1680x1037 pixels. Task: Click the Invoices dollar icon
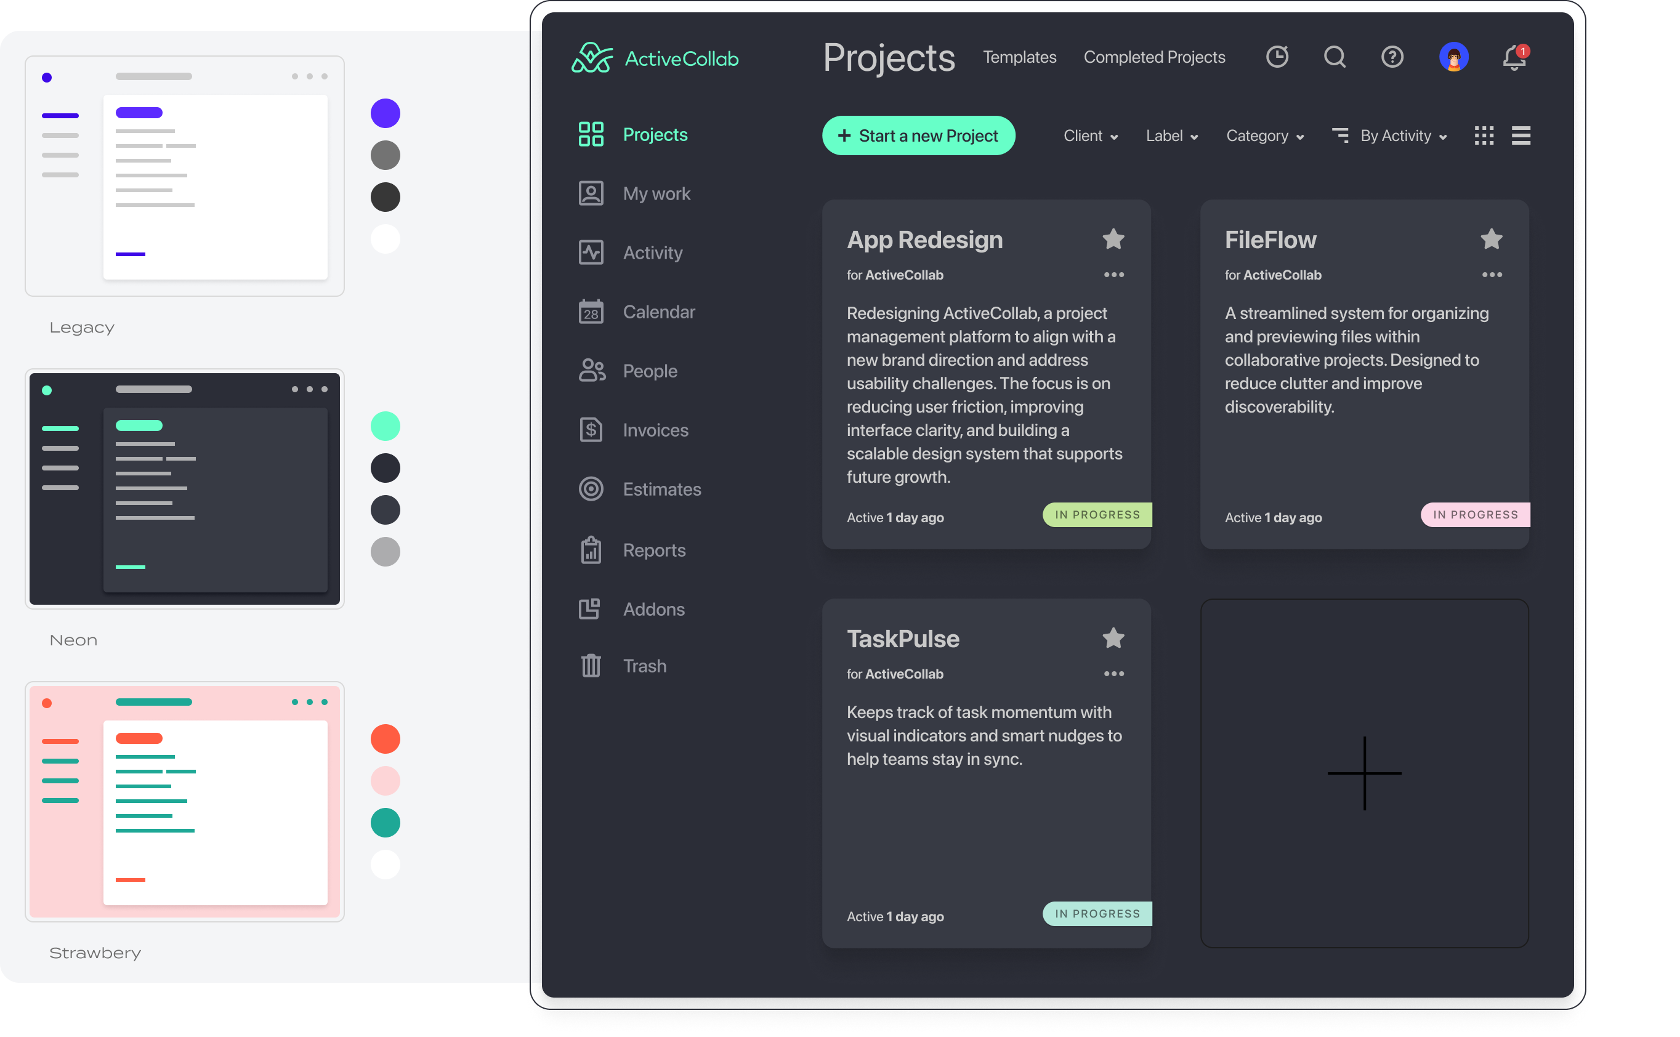point(591,430)
